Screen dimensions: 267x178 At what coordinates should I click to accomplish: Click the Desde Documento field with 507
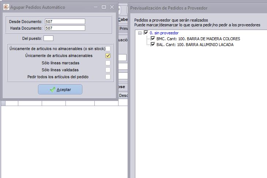(65, 22)
